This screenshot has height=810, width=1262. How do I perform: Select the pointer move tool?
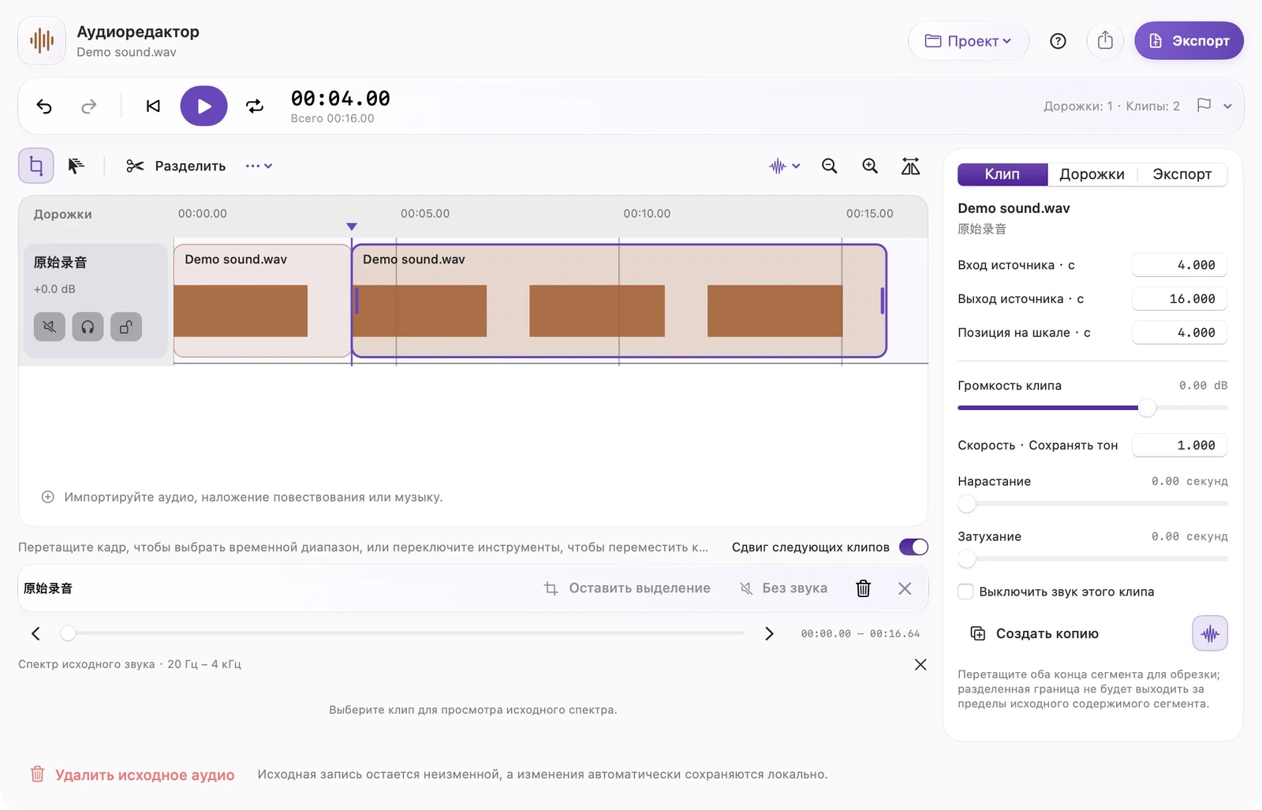(x=76, y=166)
